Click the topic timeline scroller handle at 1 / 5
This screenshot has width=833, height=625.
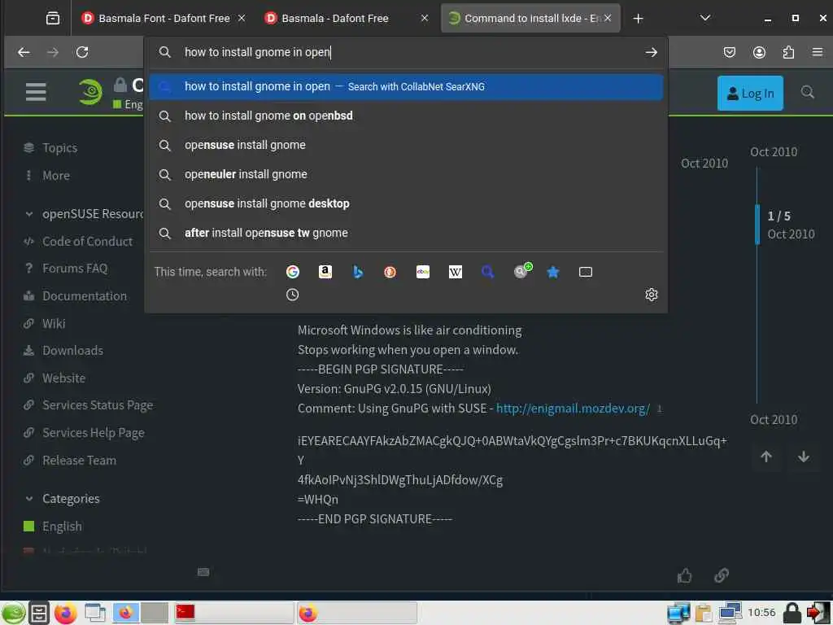tap(757, 225)
